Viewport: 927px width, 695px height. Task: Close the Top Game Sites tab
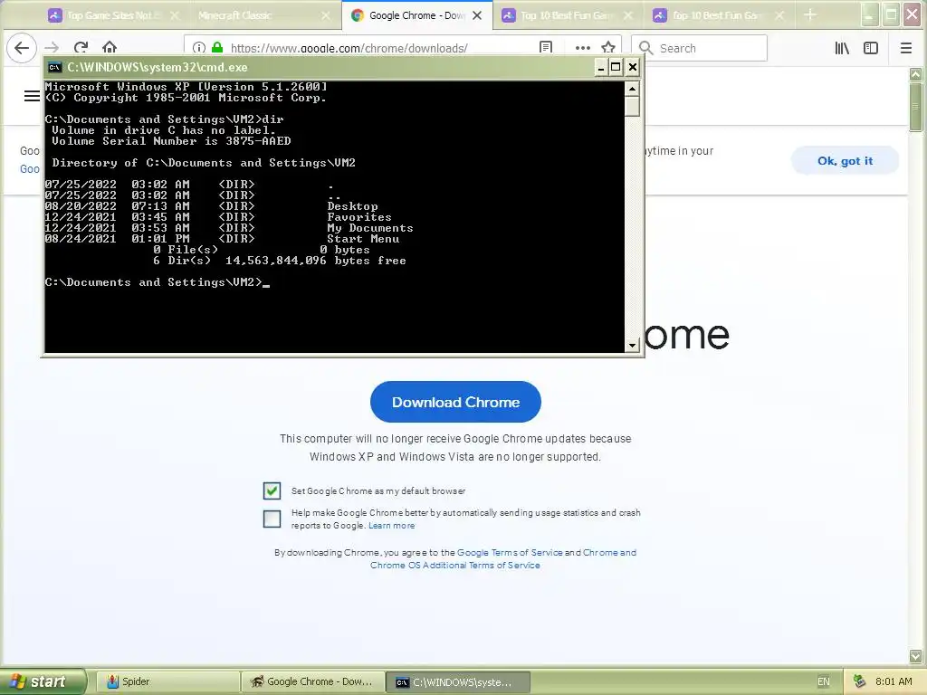click(x=175, y=16)
